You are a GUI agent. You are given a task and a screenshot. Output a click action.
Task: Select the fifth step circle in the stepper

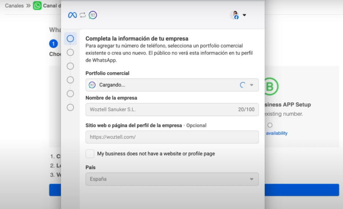tap(70, 94)
